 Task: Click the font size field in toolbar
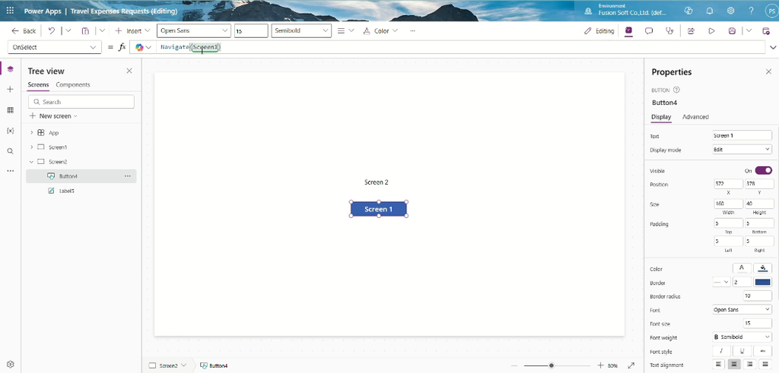click(251, 30)
